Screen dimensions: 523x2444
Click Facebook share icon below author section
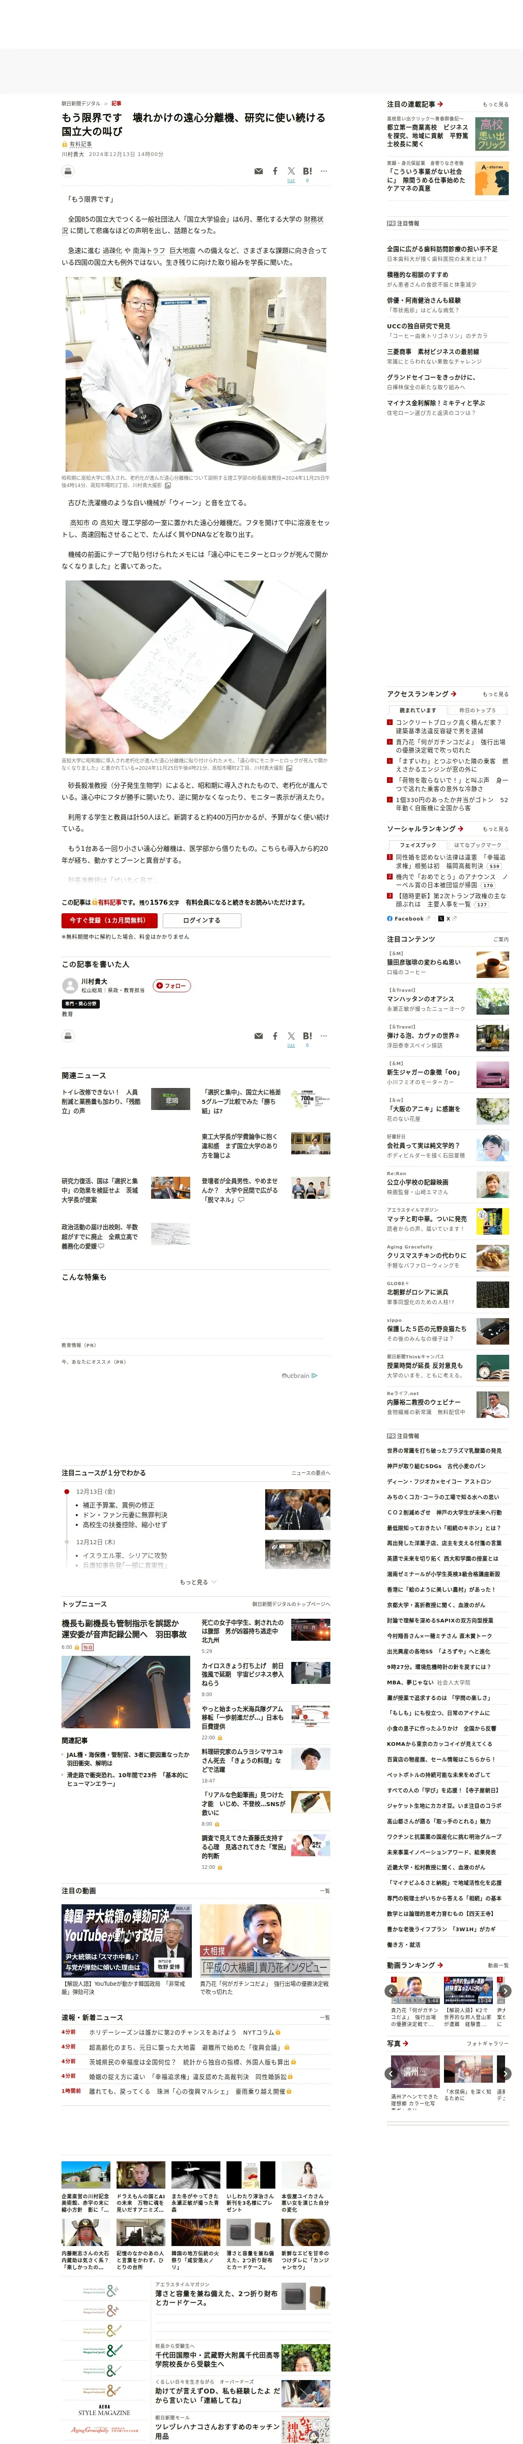point(275,1036)
